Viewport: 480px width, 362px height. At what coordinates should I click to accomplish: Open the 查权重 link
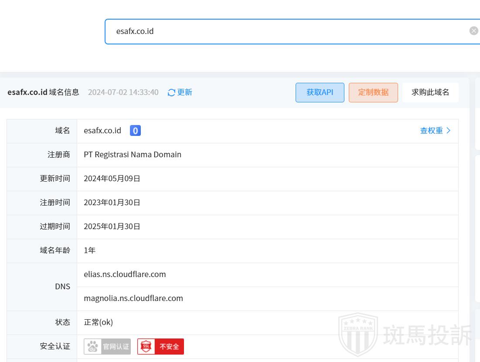click(x=431, y=131)
